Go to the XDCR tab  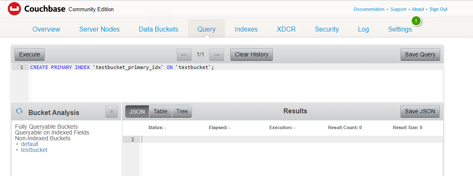(x=286, y=29)
